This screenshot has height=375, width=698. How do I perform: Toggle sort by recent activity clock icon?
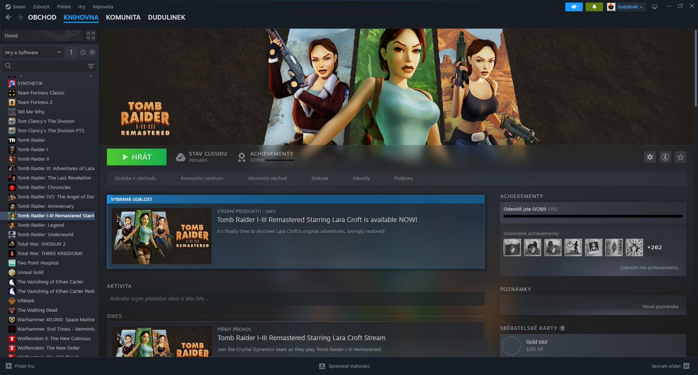click(83, 52)
